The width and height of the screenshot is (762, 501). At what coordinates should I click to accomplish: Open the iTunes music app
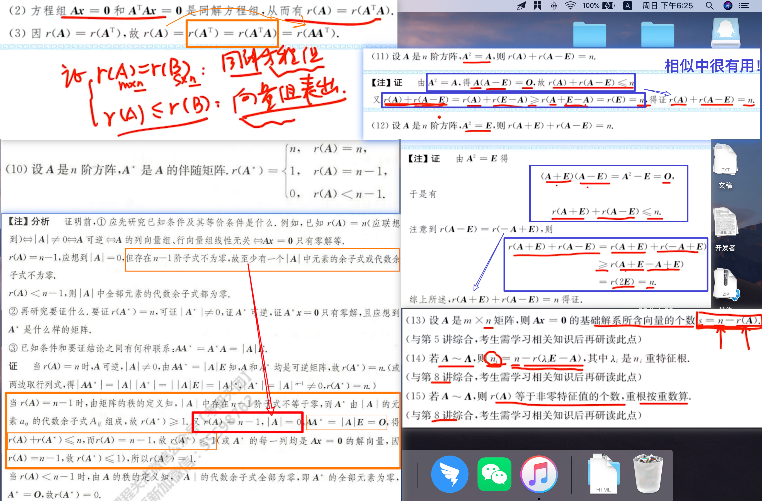539,474
